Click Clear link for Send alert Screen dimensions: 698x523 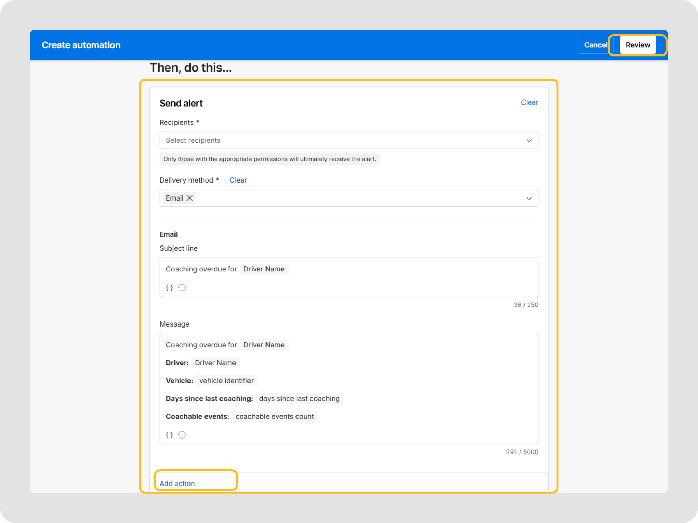(x=529, y=102)
